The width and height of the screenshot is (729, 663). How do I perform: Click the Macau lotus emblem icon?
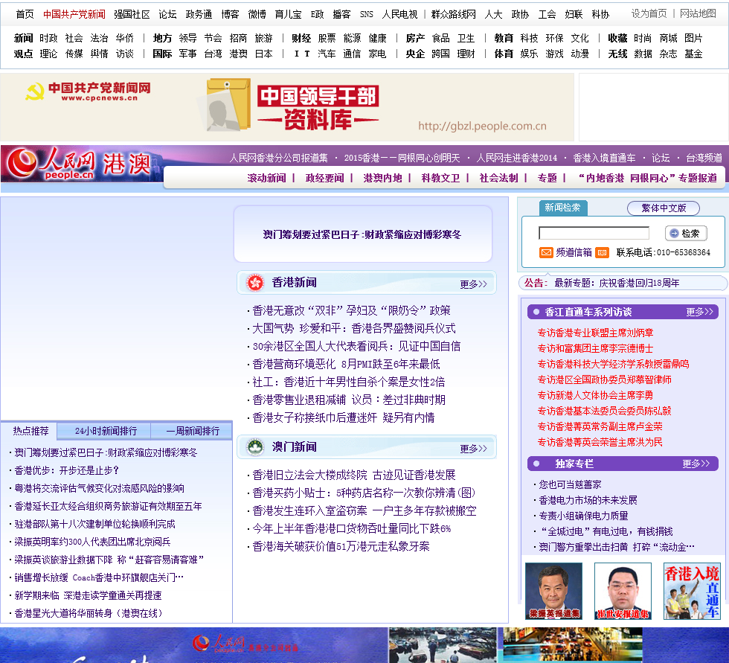pyautogui.click(x=254, y=447)
